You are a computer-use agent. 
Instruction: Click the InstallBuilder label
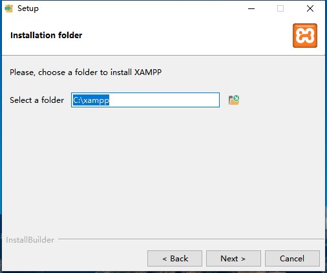[x=30, y=240]
